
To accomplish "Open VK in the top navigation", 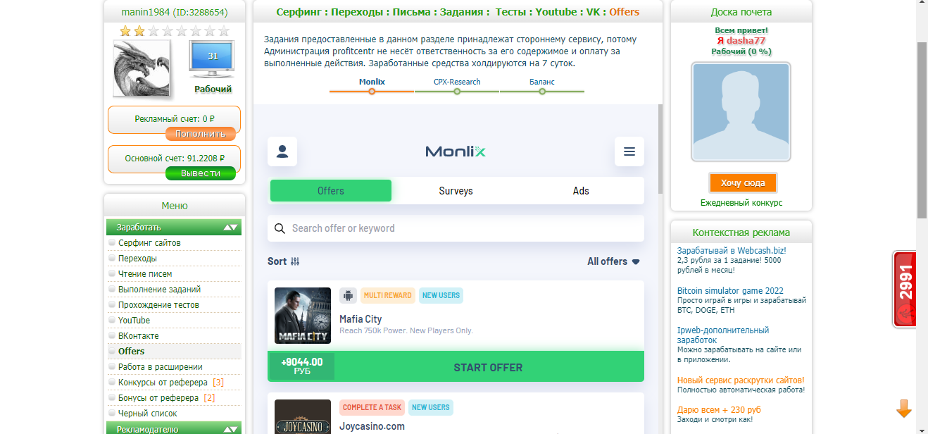I will [x=594, y=12].
